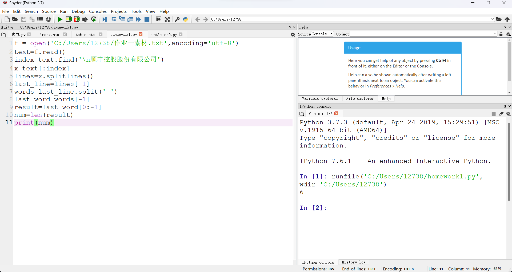The image size is (512, 272).
Task: Step over current line in debugger
Action: (x=114, y=19)
